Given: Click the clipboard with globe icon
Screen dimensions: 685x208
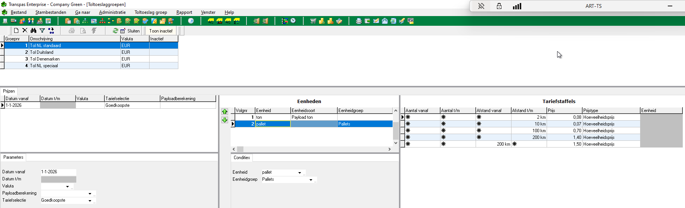Looking at the screenshot, I should pos(77,21).
